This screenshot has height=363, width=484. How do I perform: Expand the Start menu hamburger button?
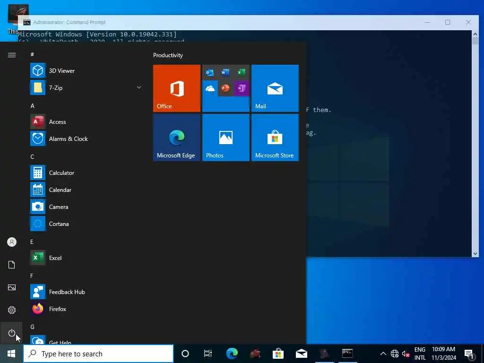click(x=12, y=55)
